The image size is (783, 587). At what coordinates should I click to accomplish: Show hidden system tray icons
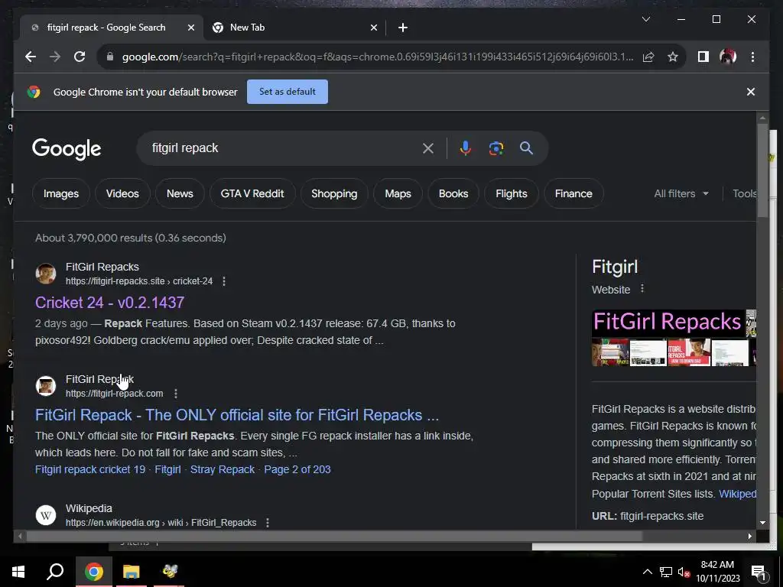coord(647,572)
